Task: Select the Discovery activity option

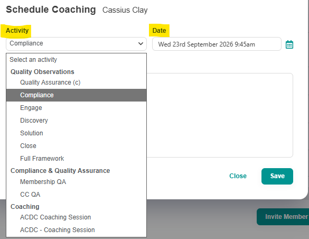Action: 76,121
